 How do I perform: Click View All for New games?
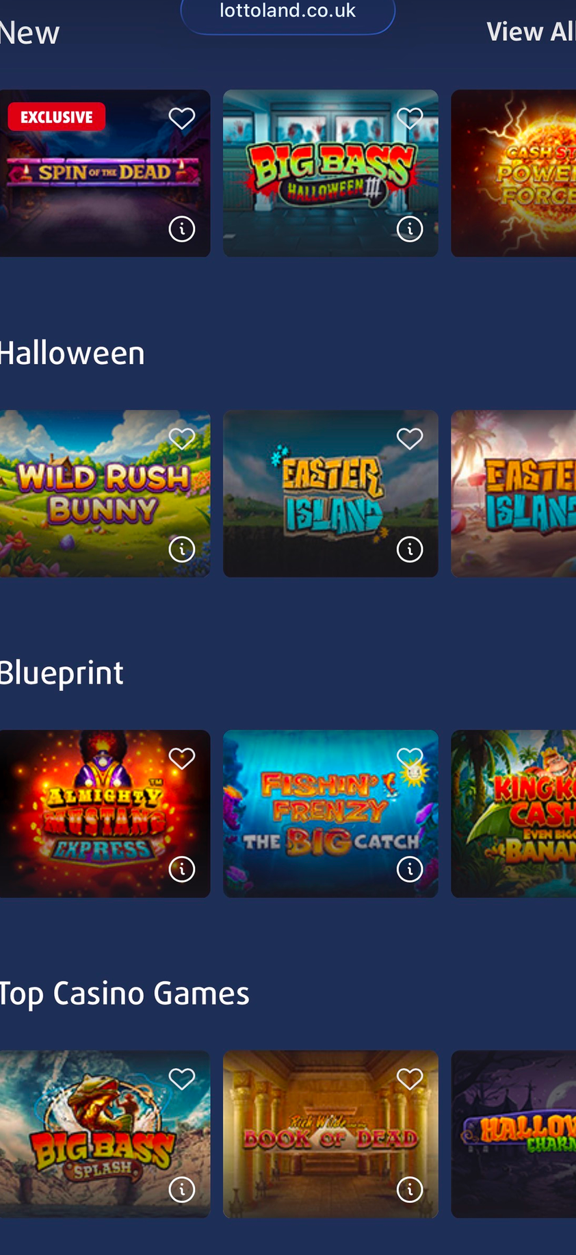pos(531,31)
